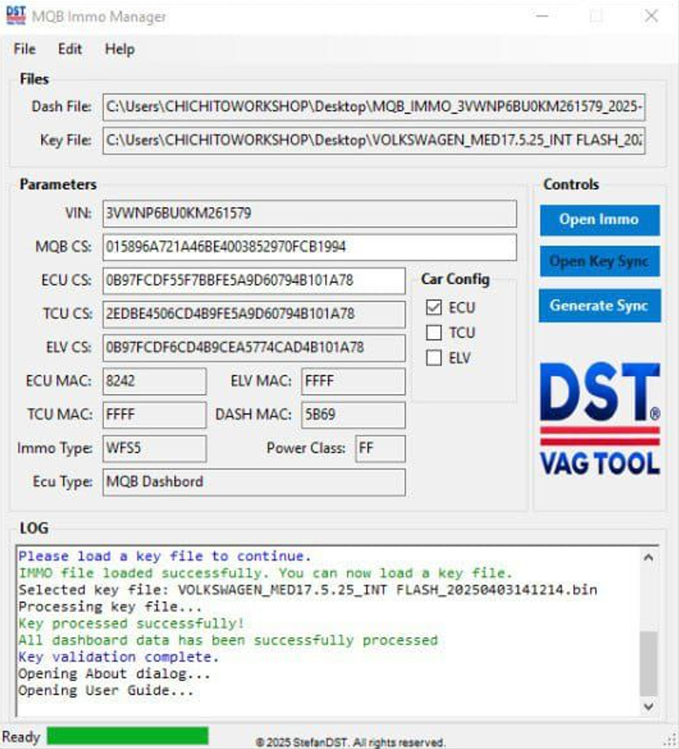The width and height of the screenshot is (679, 749).
Task: Click the TCU MAC field
Action: click(154, 414)
